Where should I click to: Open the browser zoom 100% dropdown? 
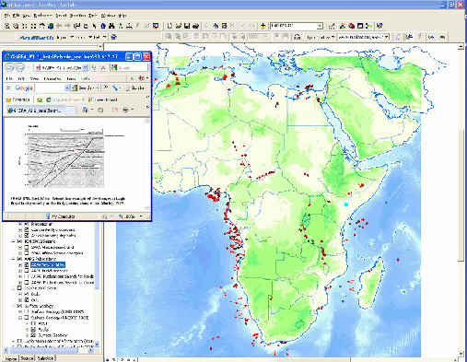pos(141,216)
